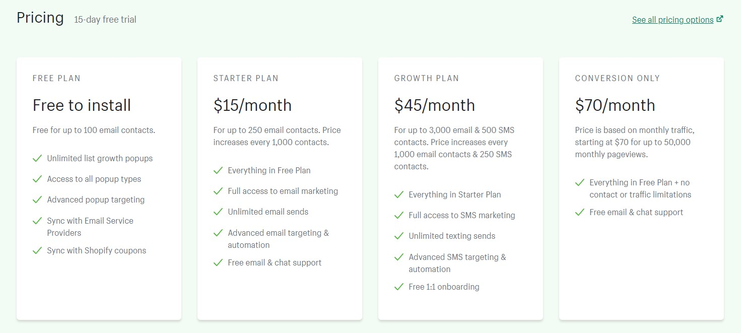
Task: Click the Pricing section title
Action: (40, 18)
